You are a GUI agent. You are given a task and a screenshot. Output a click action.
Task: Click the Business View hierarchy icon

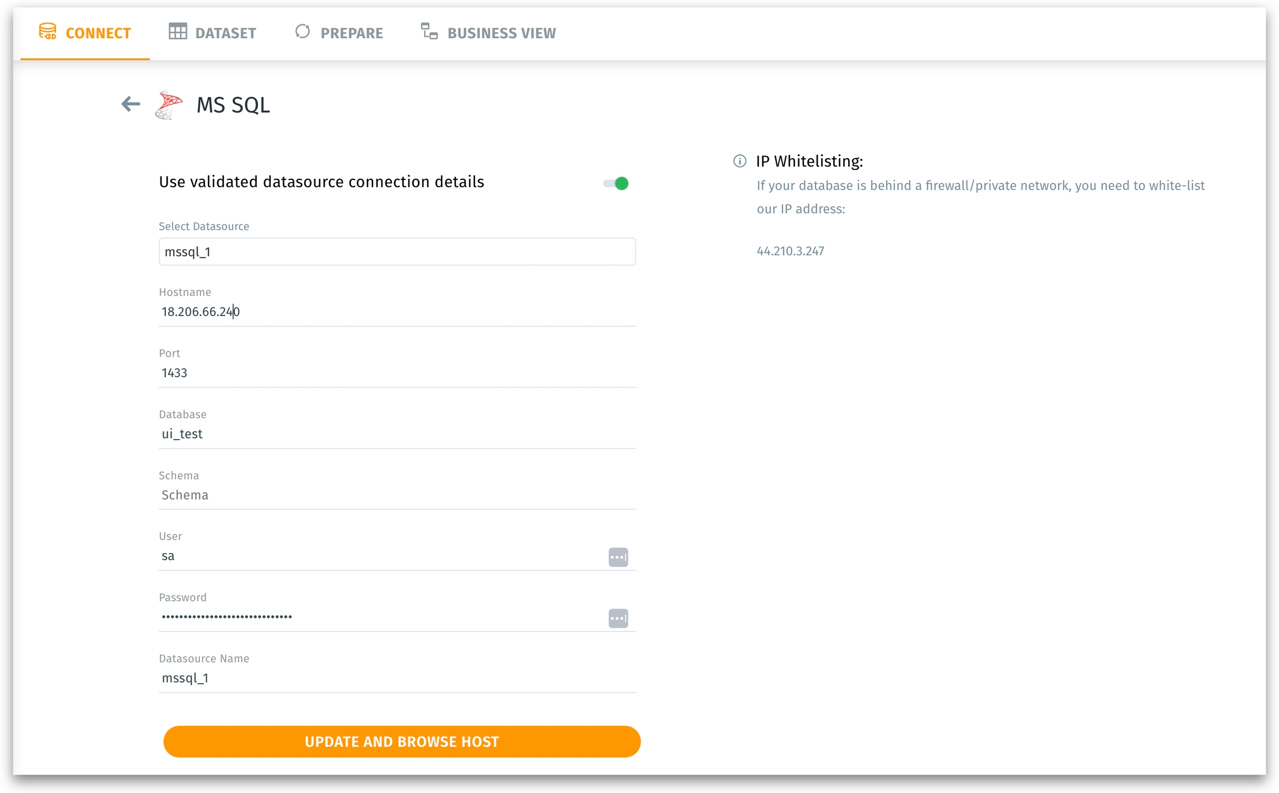tap(429, 32)
